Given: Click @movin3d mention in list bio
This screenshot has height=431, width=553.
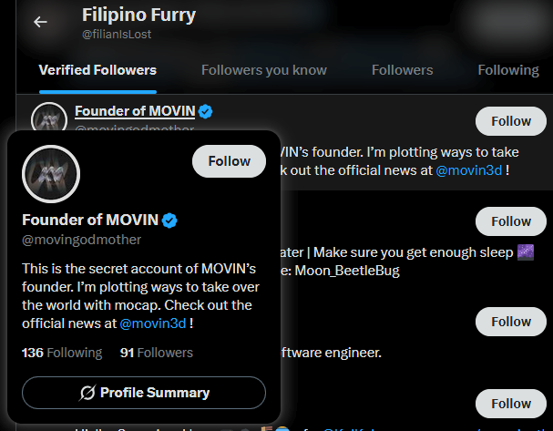Looking at the screenshot, I should click(466, 170).
